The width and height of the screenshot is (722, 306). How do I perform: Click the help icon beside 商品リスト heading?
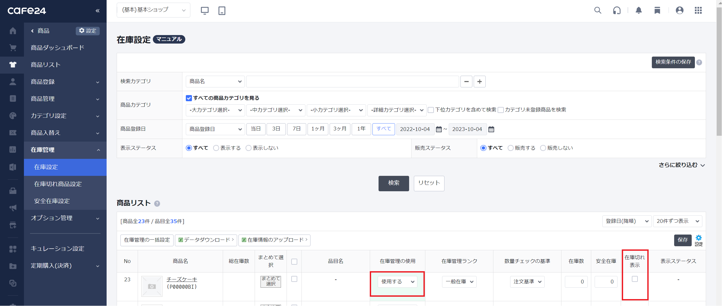click(x=157, y=203)
